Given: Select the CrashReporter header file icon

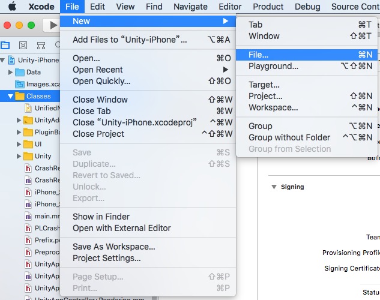Looking at the screenshot, I should click(x=28, y=168).
